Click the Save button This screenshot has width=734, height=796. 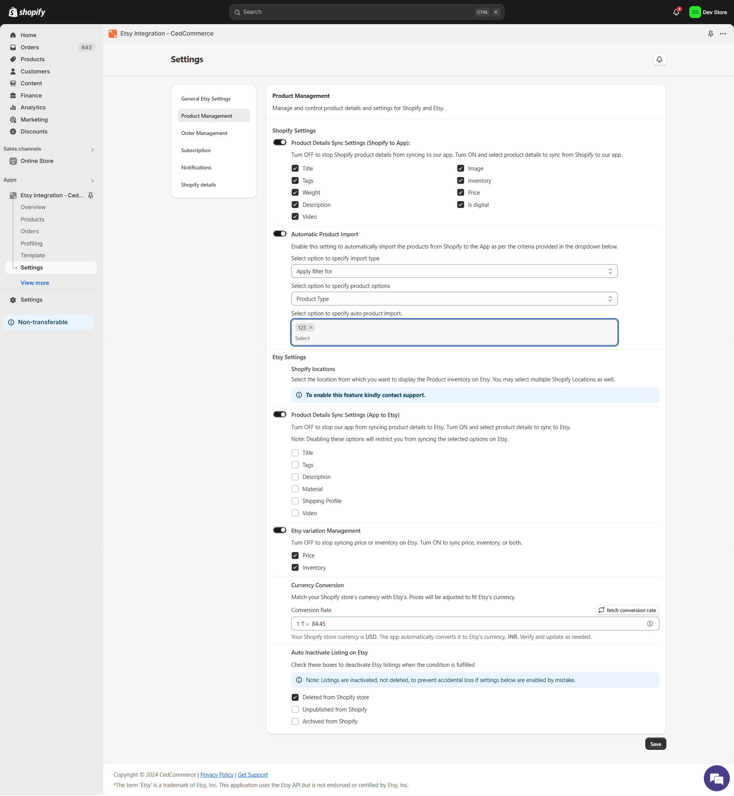pos(655,744)
